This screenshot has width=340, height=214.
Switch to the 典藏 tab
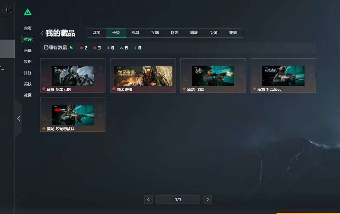coord(233,33)
